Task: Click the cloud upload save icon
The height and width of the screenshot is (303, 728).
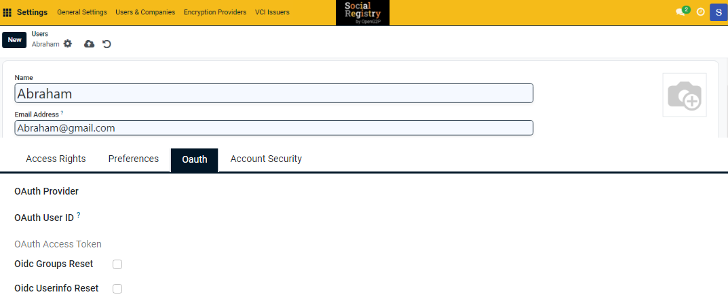Action: coord(89,44)
